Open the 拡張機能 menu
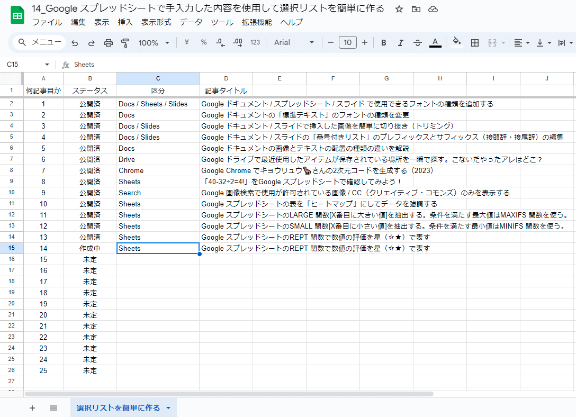Screen dimensions: 576x417 tap(257, 22)
